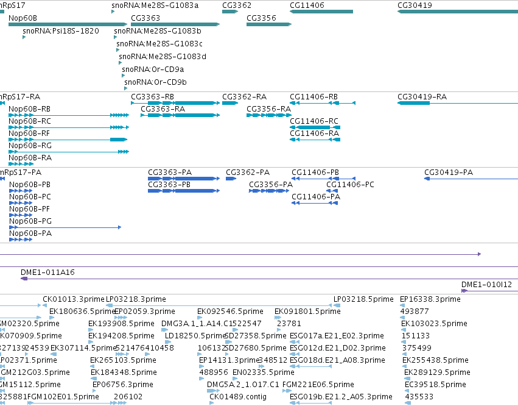Select the DME1-010I12 clone label

(486, 285)
